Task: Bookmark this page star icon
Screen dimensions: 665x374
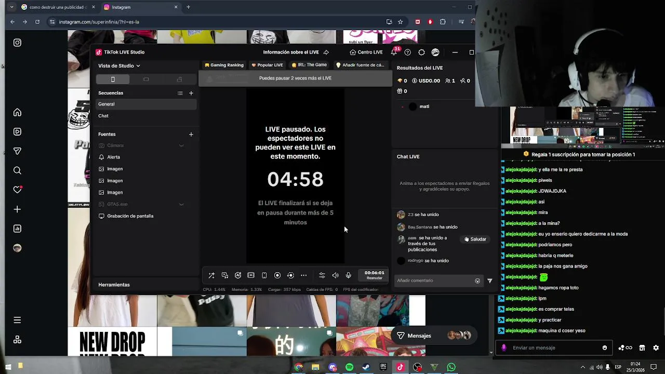Action: pos(400,22)
